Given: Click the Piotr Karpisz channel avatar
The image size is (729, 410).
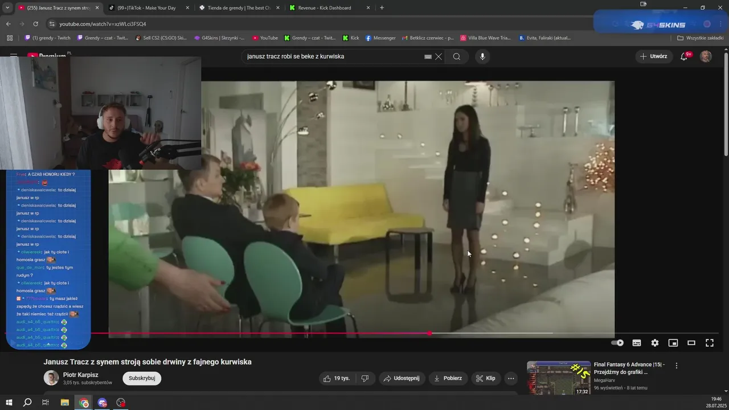Looking at the screenshot, I should 51,378.
